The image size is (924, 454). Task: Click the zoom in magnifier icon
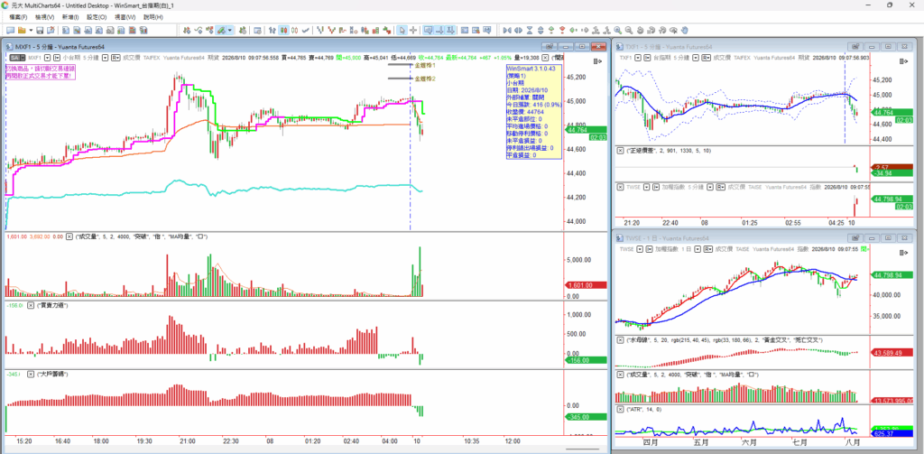click(x=617, y=30)
